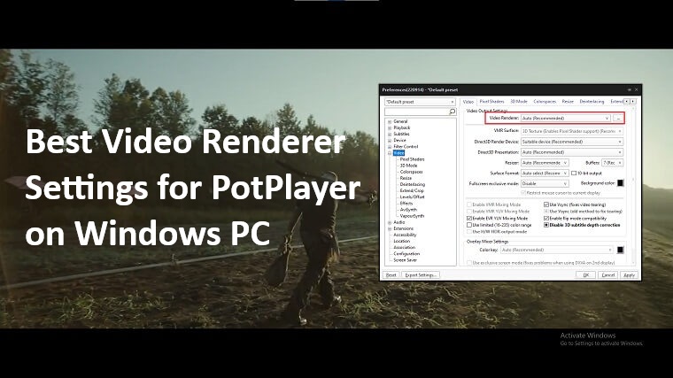The height and width of the screenshot is (378, 673).
Task: Pick the Background color swatch
Action: [x=620, y=183]
